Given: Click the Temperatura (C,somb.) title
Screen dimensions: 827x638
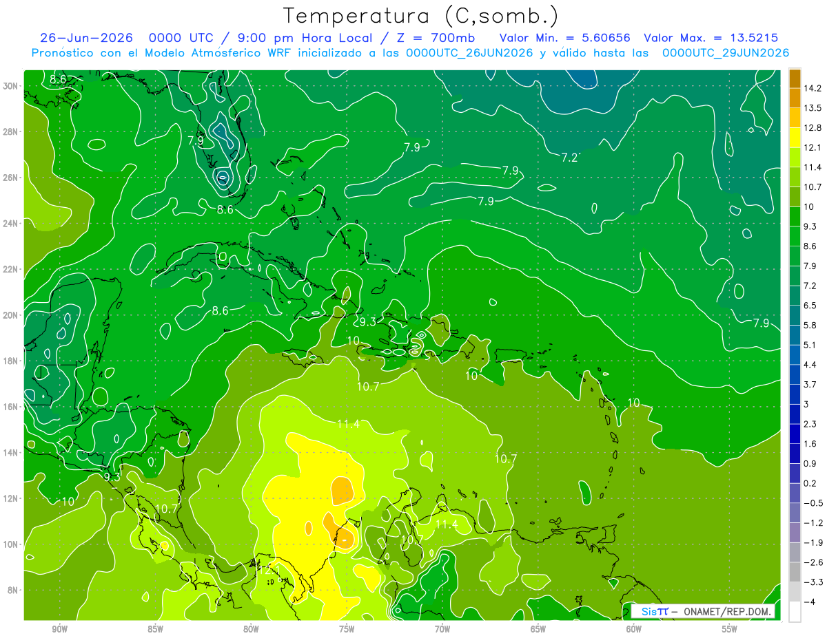Looking at the screenshot, I should coord(420,15).
